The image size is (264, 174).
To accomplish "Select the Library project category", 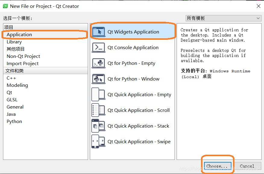I will (46, 42).
